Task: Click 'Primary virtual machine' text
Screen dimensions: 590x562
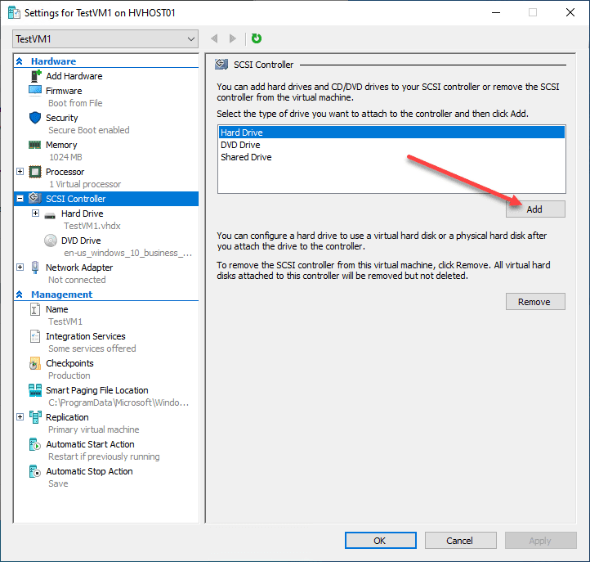Action: click(x=94, y=429)
